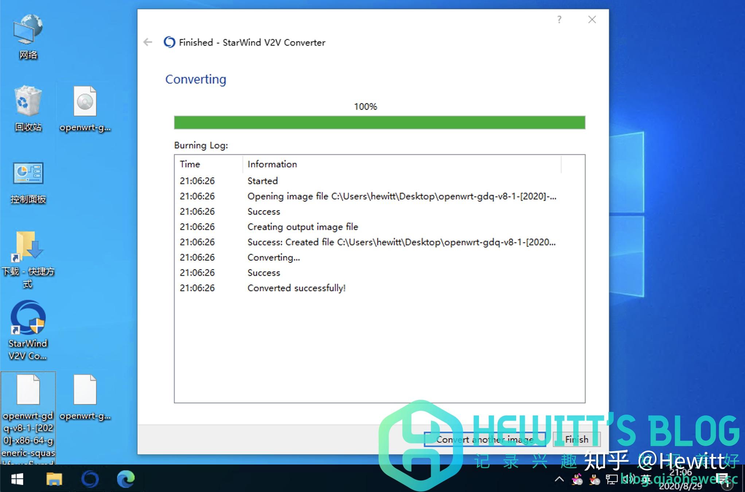Viewport: 745px width, 492px height.
Task: Open the Windows Start menu
Action: coord(16,480)
